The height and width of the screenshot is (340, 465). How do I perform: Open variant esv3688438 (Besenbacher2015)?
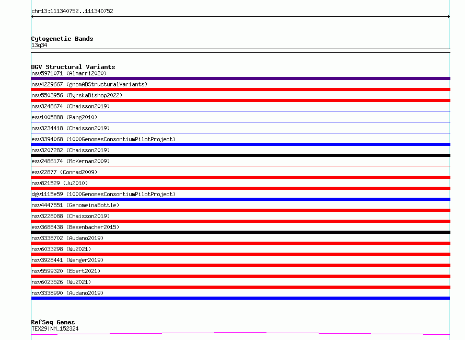[x=75, y=227]
